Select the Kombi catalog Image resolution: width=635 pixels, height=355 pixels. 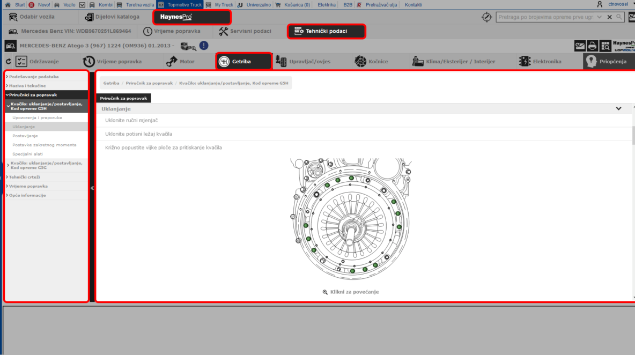[x=105, y=5]
